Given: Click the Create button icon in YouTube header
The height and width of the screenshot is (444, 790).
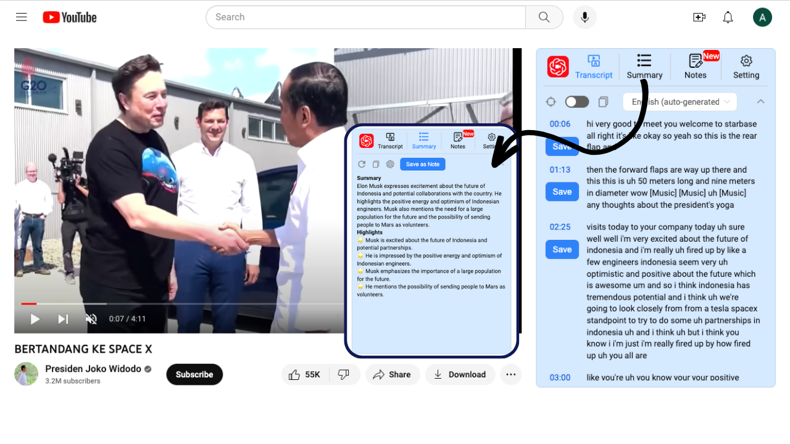Looking at the screenshot, I should [x=699, y=17].
